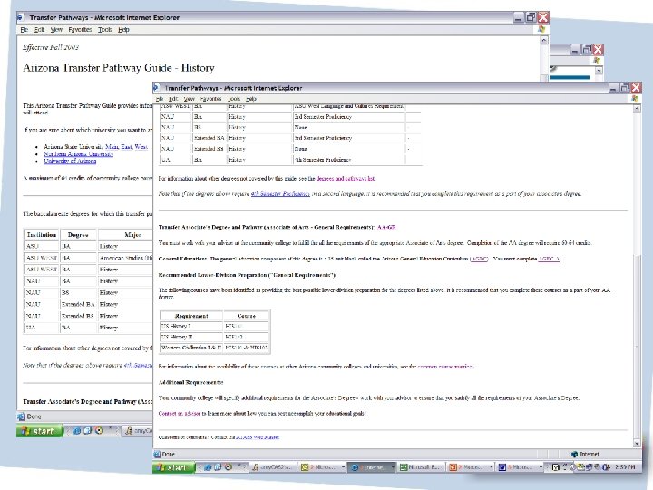653x490 pixels.
Task: Open the West campus link under Arizona State University
Action: [x=141, y=147]
